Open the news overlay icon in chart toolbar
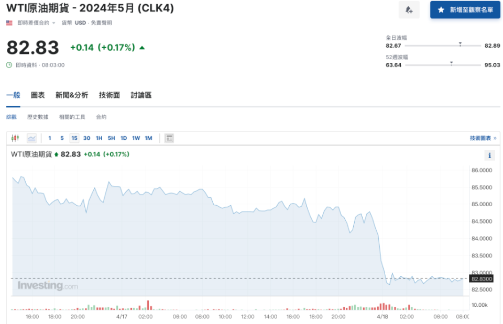 [x=169, y=138]
